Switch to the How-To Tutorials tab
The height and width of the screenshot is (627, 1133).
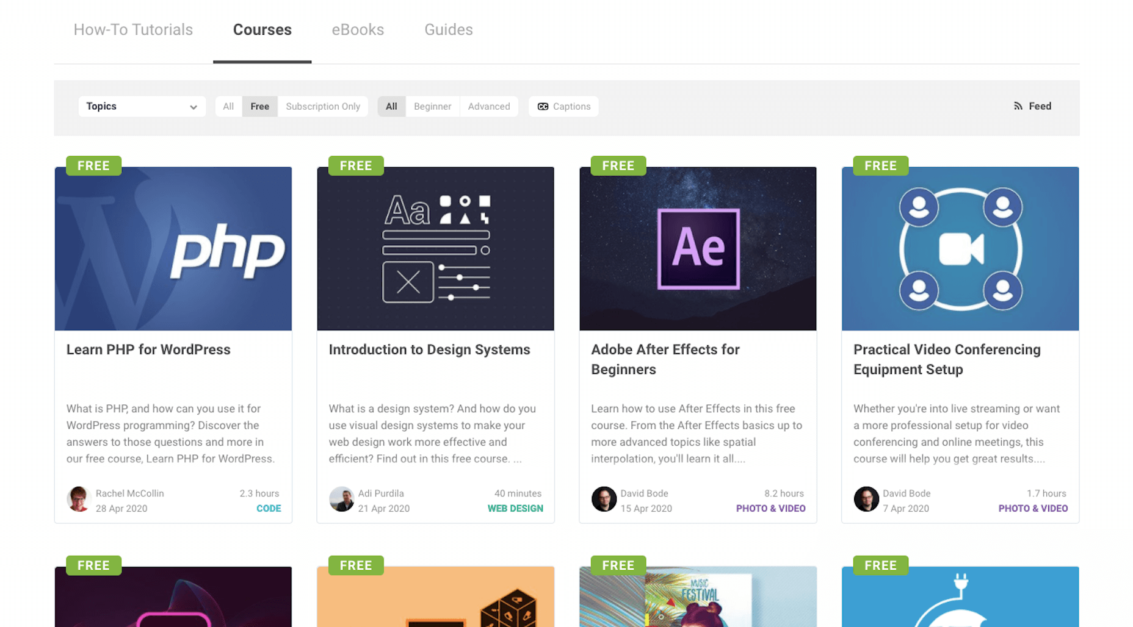point(133,29)
